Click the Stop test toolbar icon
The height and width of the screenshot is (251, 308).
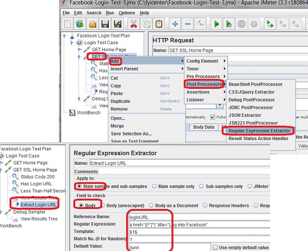click(x=241, y=24)
